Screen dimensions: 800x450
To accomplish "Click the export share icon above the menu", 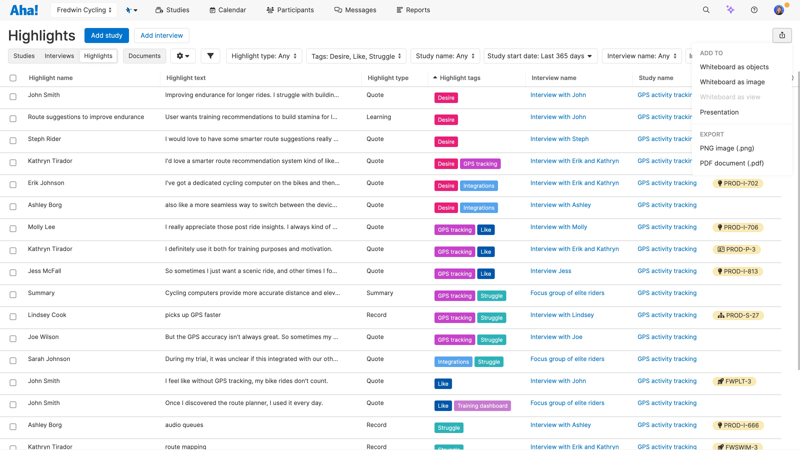I will click(782, 35).
